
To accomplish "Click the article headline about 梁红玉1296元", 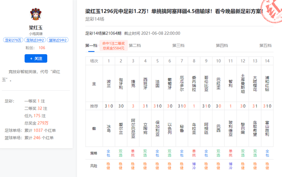I will click(x=174, y=11).
